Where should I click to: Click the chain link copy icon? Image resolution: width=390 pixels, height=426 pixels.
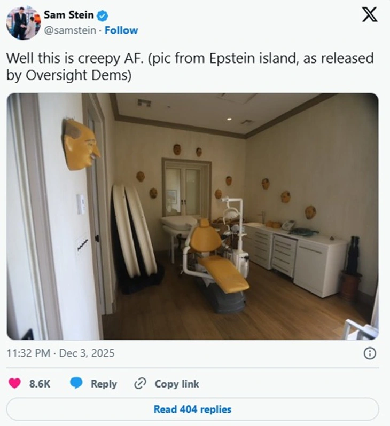click(141, 384)
